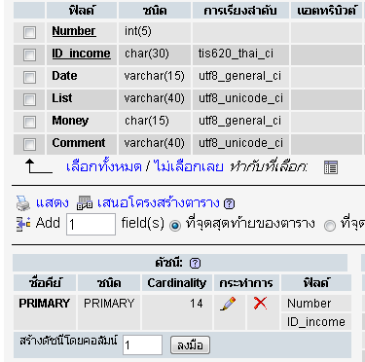Tick the checkbox for the Number field

pyautogui.click(x=29, y=32)
